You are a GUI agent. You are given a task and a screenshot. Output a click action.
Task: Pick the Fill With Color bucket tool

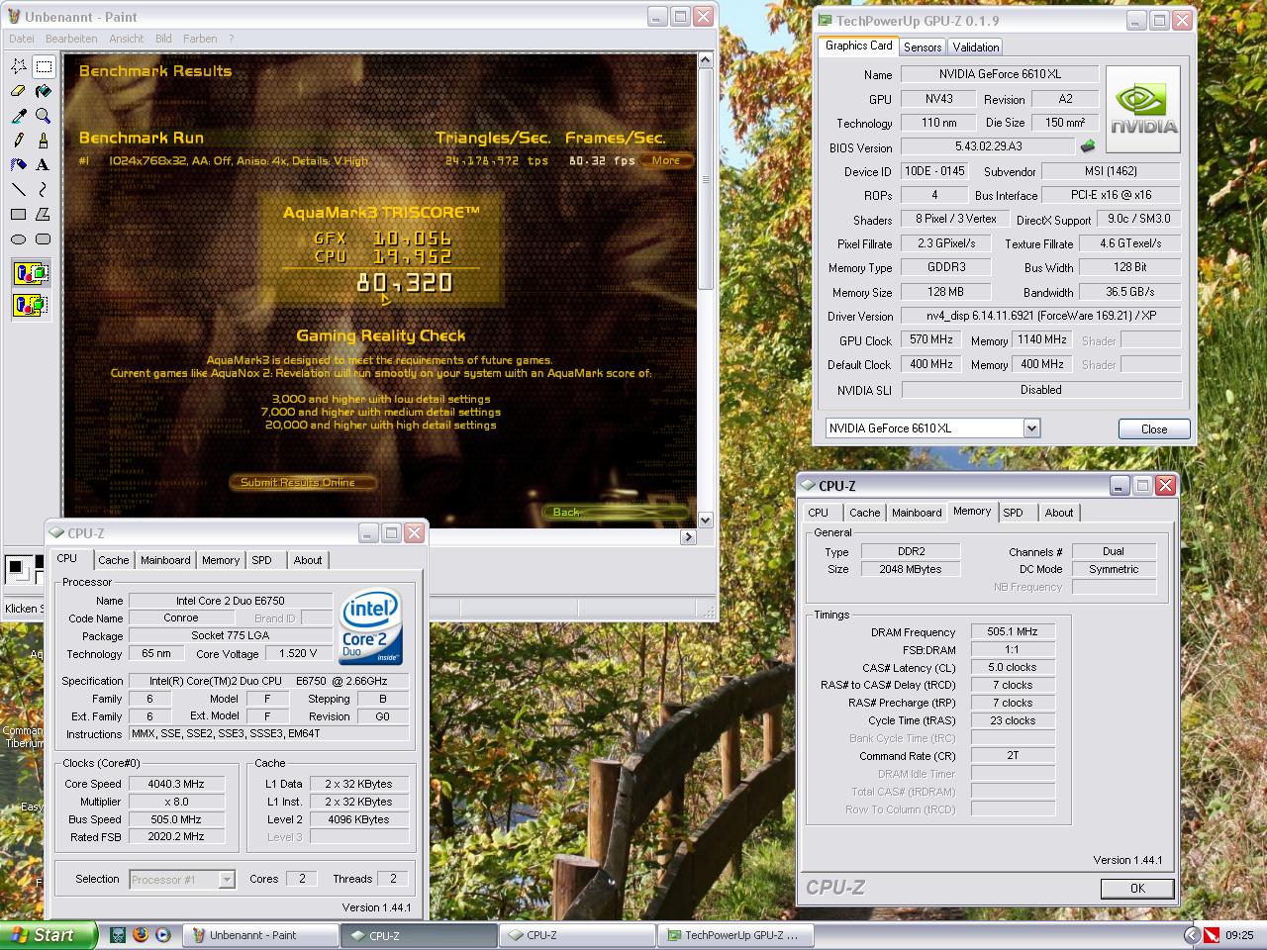[44, 91]
